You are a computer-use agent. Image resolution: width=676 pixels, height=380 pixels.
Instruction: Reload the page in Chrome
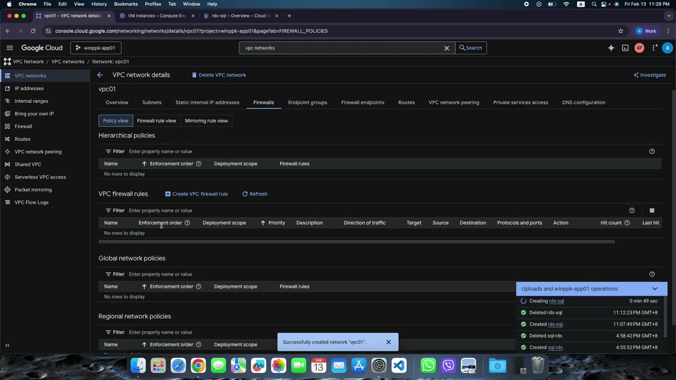pyautogui.click(x=33, y=31)
